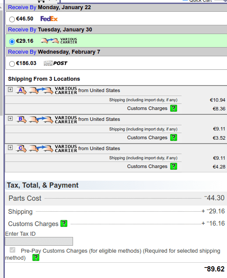Click the grand total 89.62
Image resolution: width=227 pixels, height=278 pixels.
[214, 269]
